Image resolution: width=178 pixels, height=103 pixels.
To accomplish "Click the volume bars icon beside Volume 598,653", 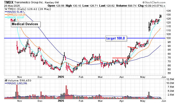I will pyautogui.click(x=6, y=80).
